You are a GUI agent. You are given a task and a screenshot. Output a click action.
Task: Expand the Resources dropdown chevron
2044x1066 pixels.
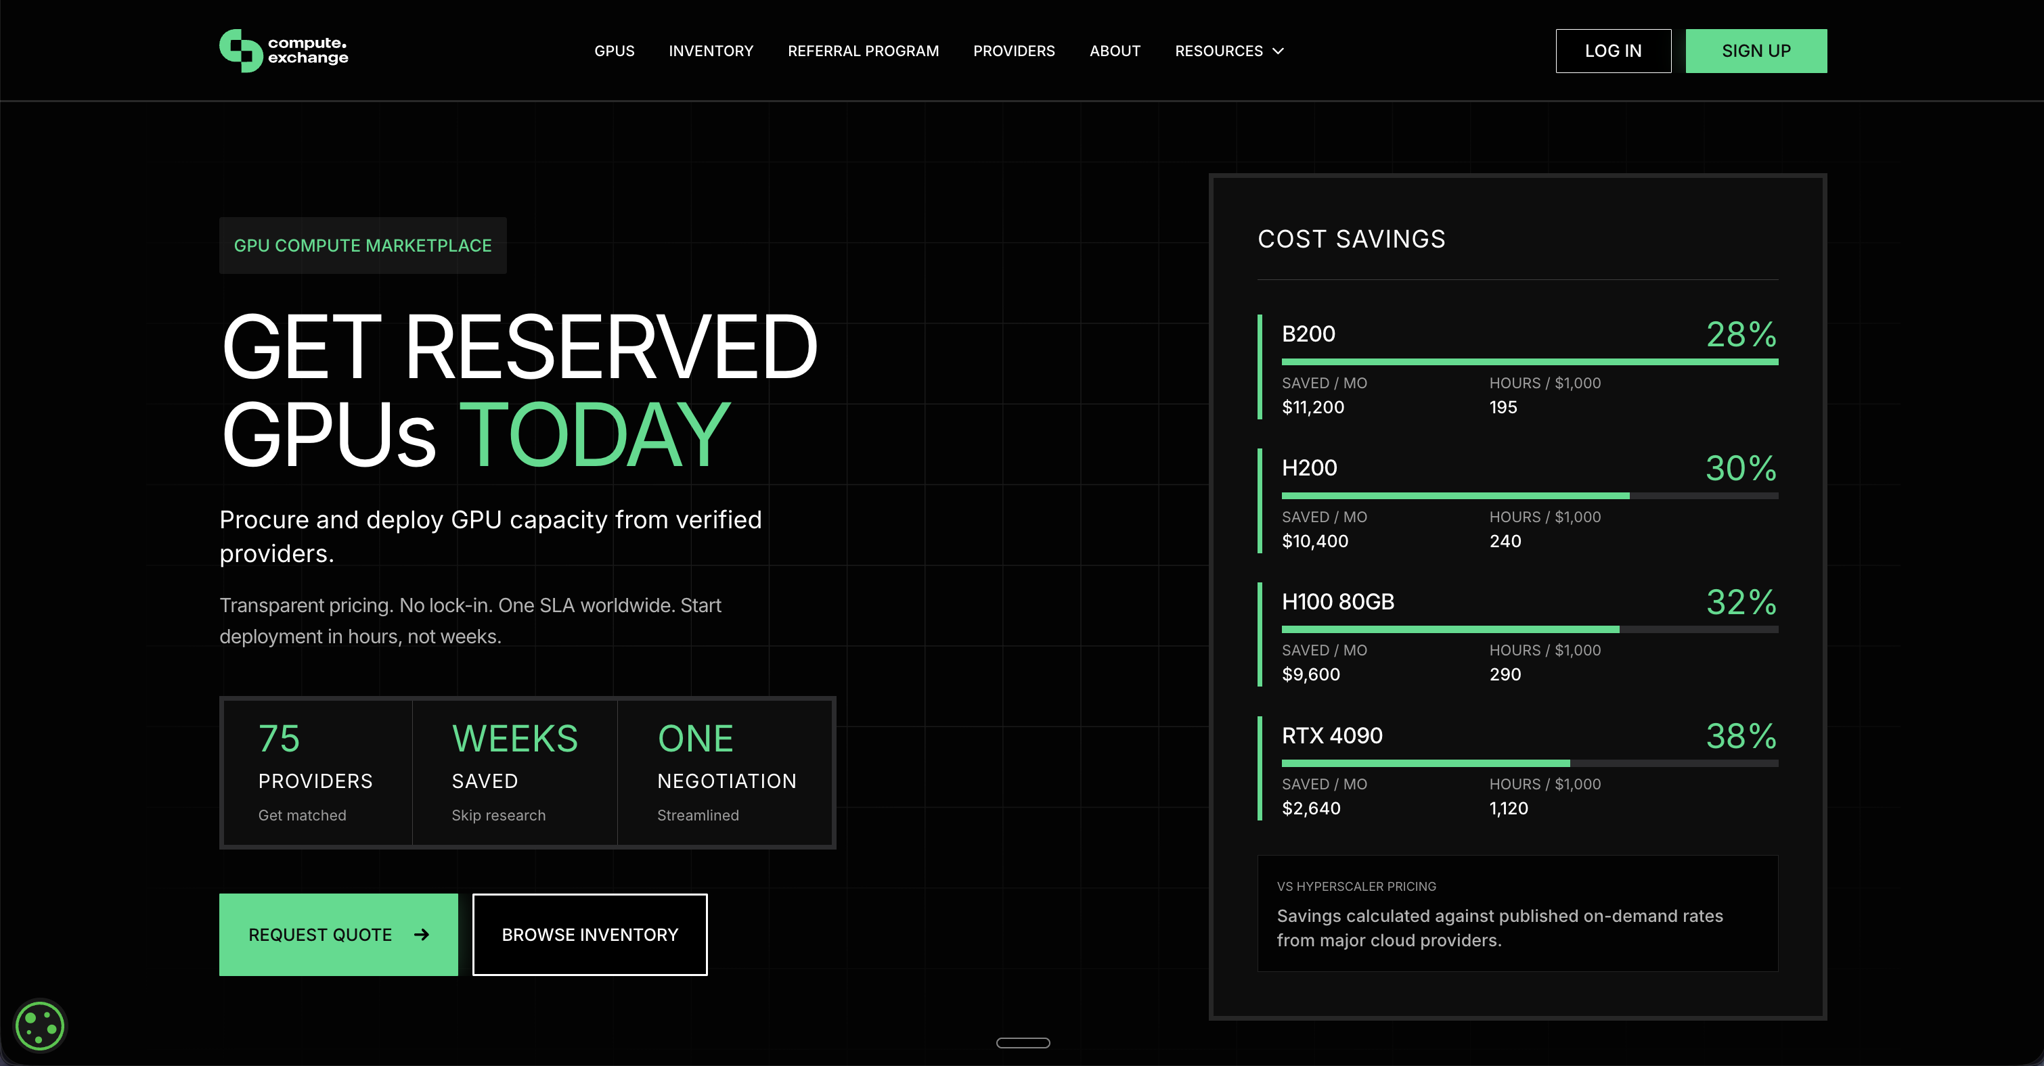coord(1279,51)
